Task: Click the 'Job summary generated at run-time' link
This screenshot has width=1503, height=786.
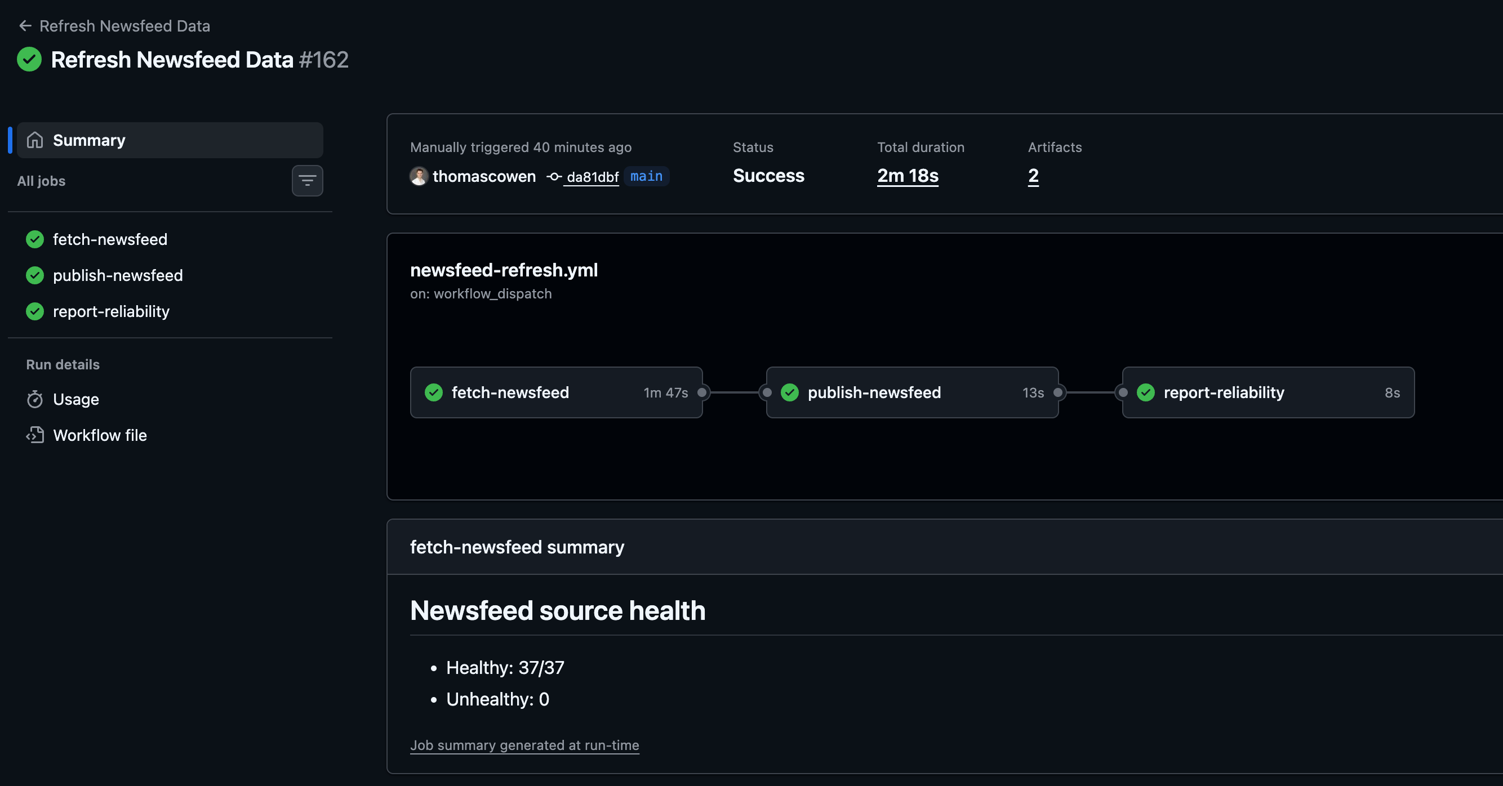Action: point(524,745)
